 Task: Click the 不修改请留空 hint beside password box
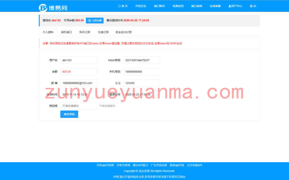(107, 106)
